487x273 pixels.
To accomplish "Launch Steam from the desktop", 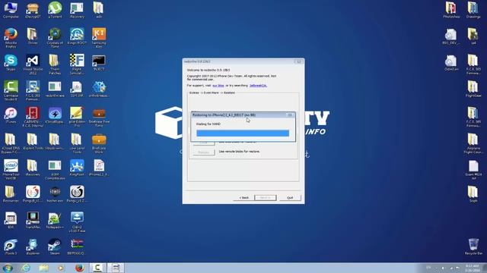I will tap(55, 246).
